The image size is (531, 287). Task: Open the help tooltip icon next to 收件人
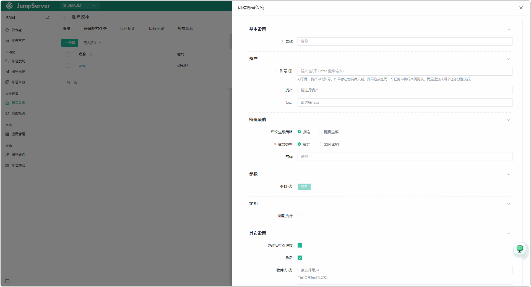pyautogui.click(x=290, y=270)
